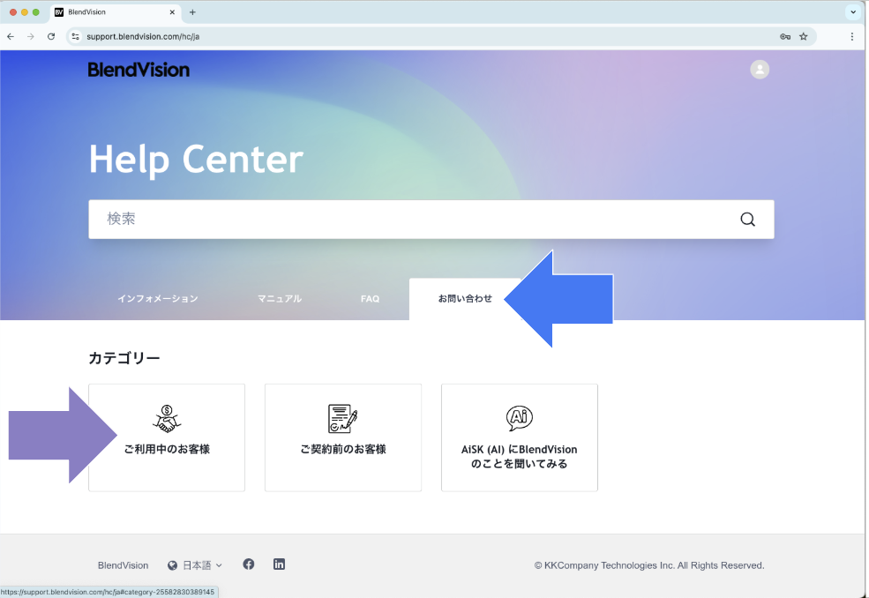Switch to the マニュアル tab
This screenshot has width=869, height=598.
280,299
